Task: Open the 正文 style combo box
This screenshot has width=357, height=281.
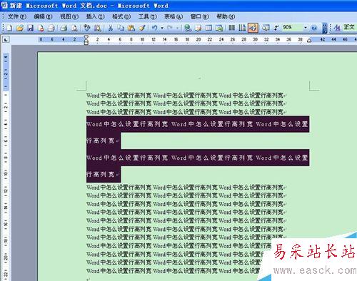Action: coord(349,28)
